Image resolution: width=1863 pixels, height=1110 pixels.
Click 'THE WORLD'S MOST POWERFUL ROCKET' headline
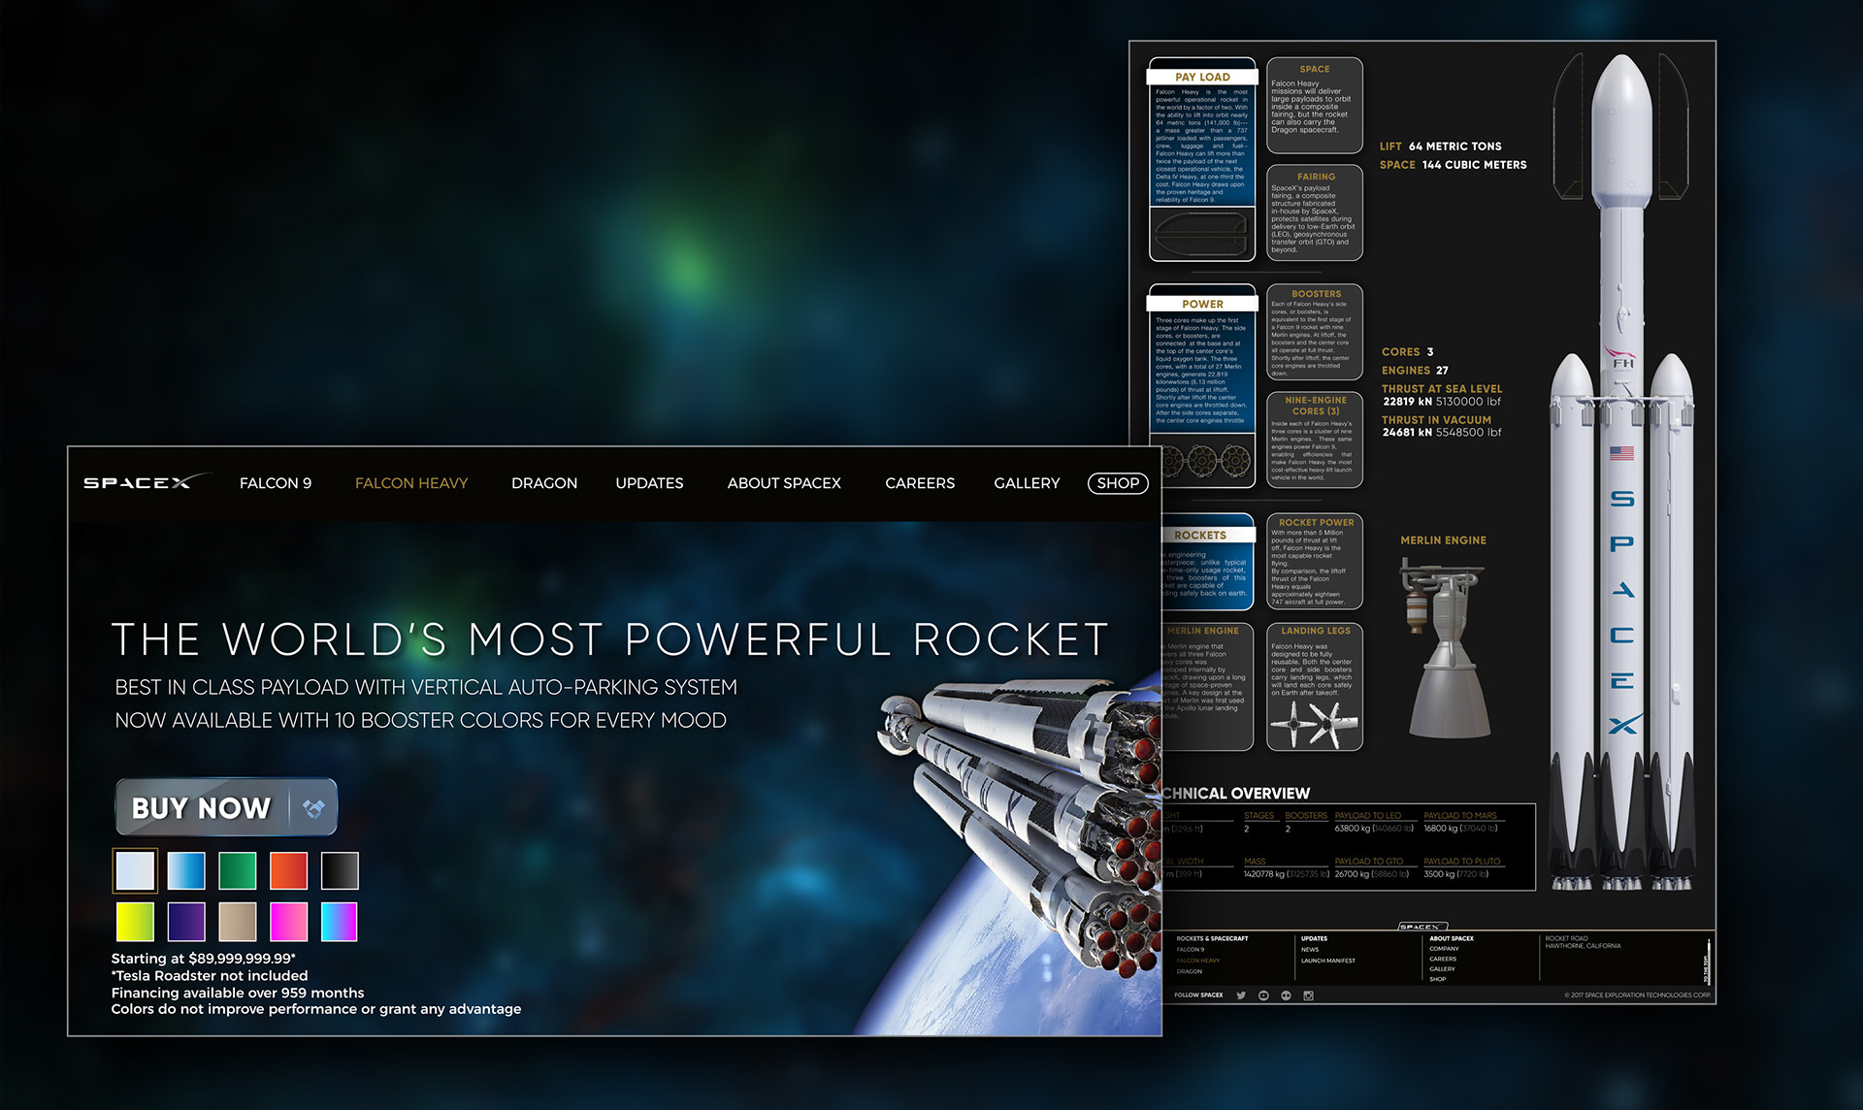coord(610,639)
